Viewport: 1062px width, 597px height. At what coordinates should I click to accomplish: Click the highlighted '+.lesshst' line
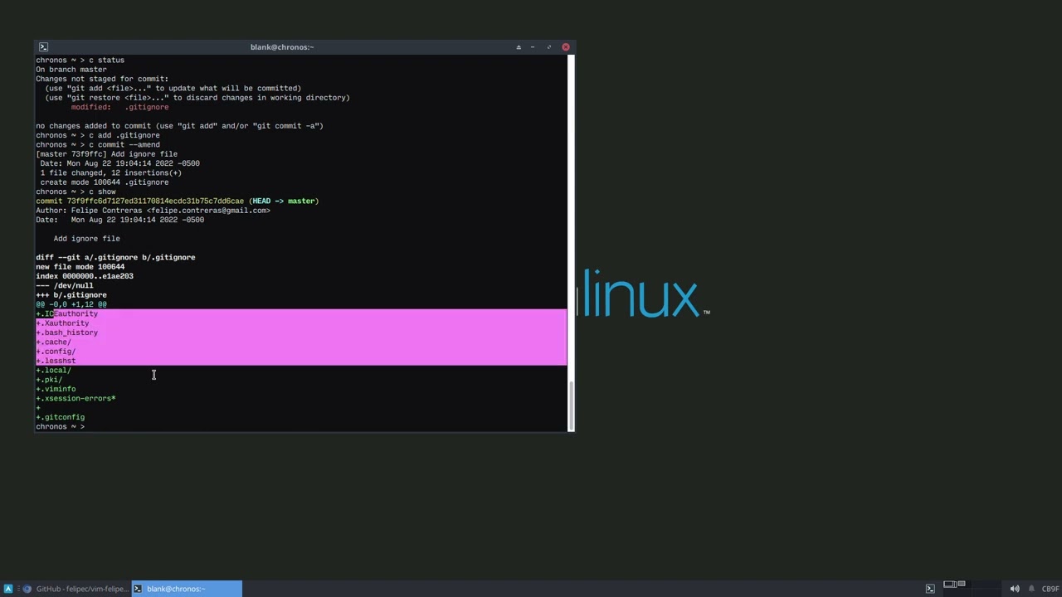(x=56, y=361)
